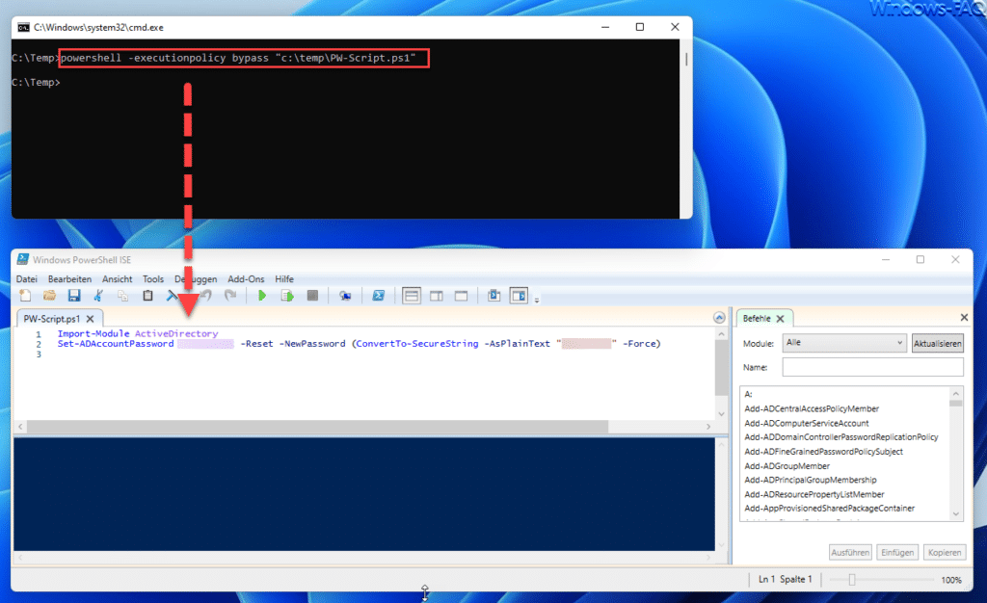Close the command add-on side panel

(964, 318)
